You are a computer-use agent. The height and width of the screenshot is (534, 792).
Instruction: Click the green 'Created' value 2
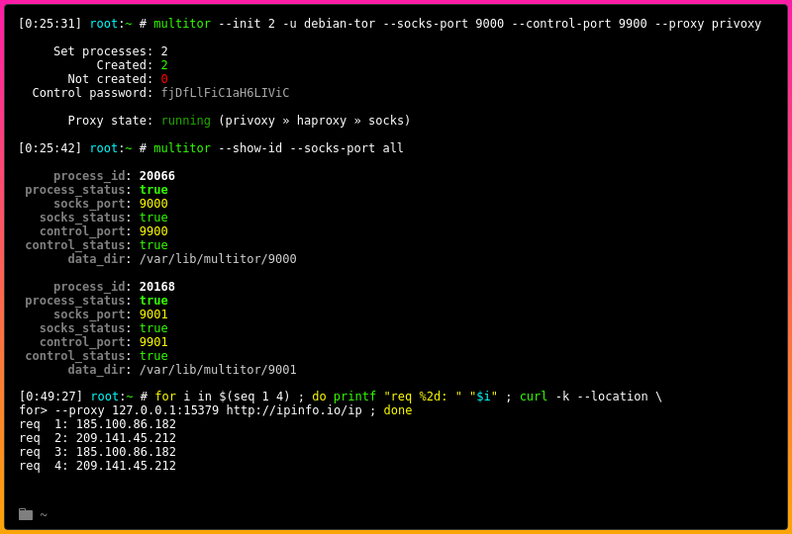coord(164,65)
